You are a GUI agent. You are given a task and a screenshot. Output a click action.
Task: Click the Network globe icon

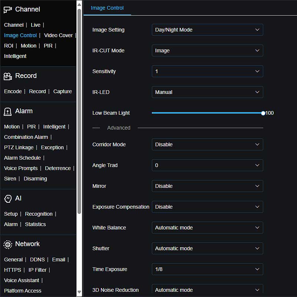coord(7,244)
